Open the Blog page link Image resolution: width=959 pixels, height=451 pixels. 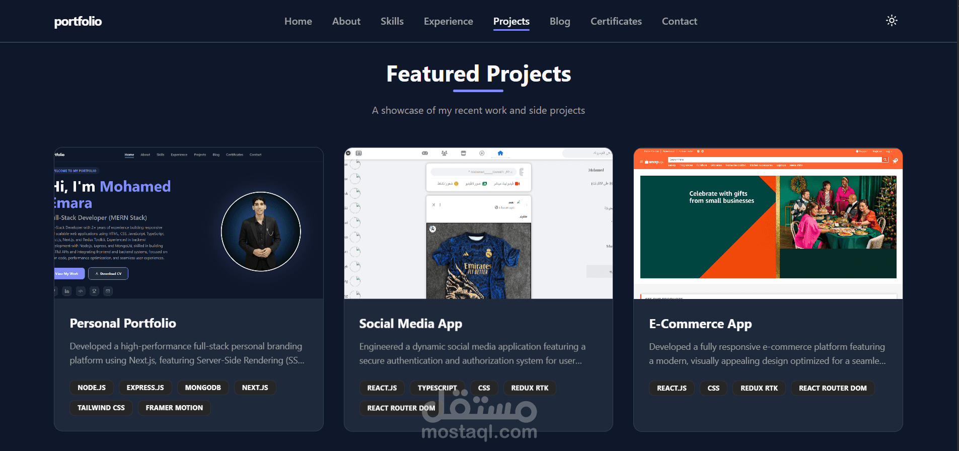coord(560,21)
